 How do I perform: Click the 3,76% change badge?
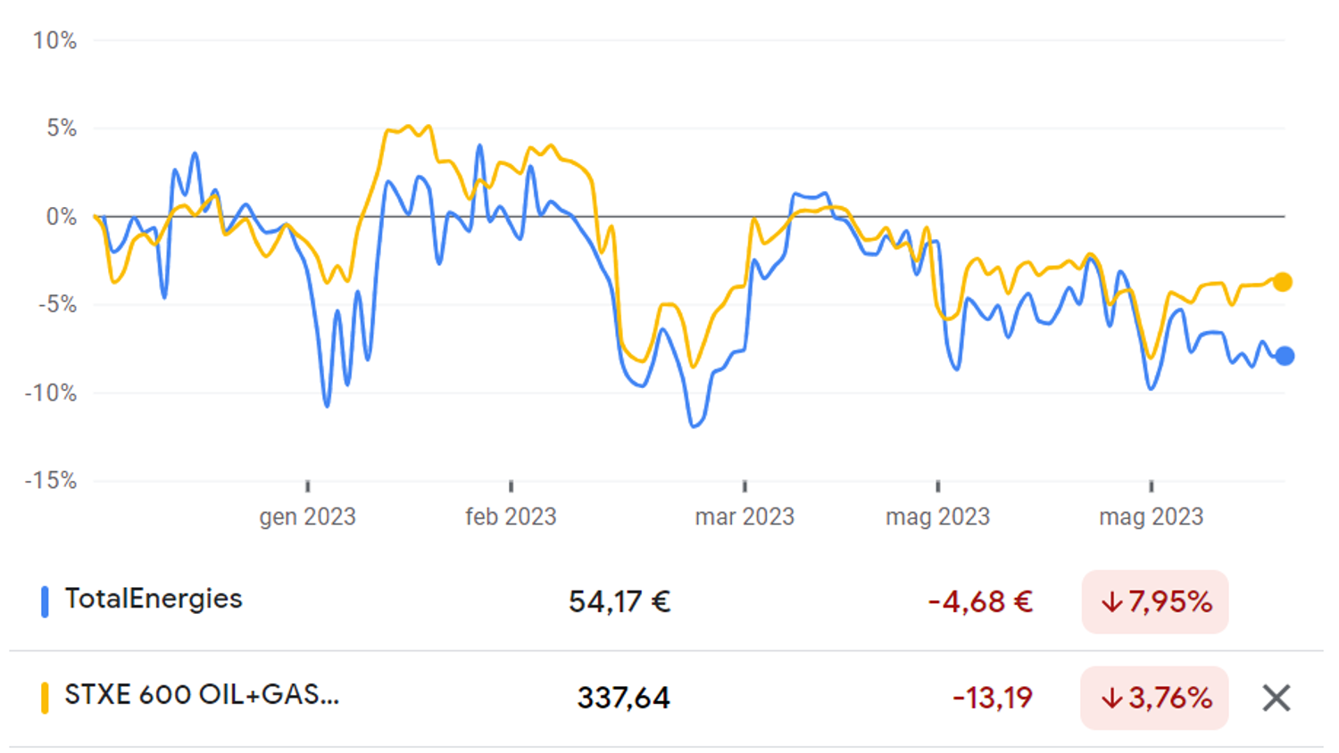1155,698
